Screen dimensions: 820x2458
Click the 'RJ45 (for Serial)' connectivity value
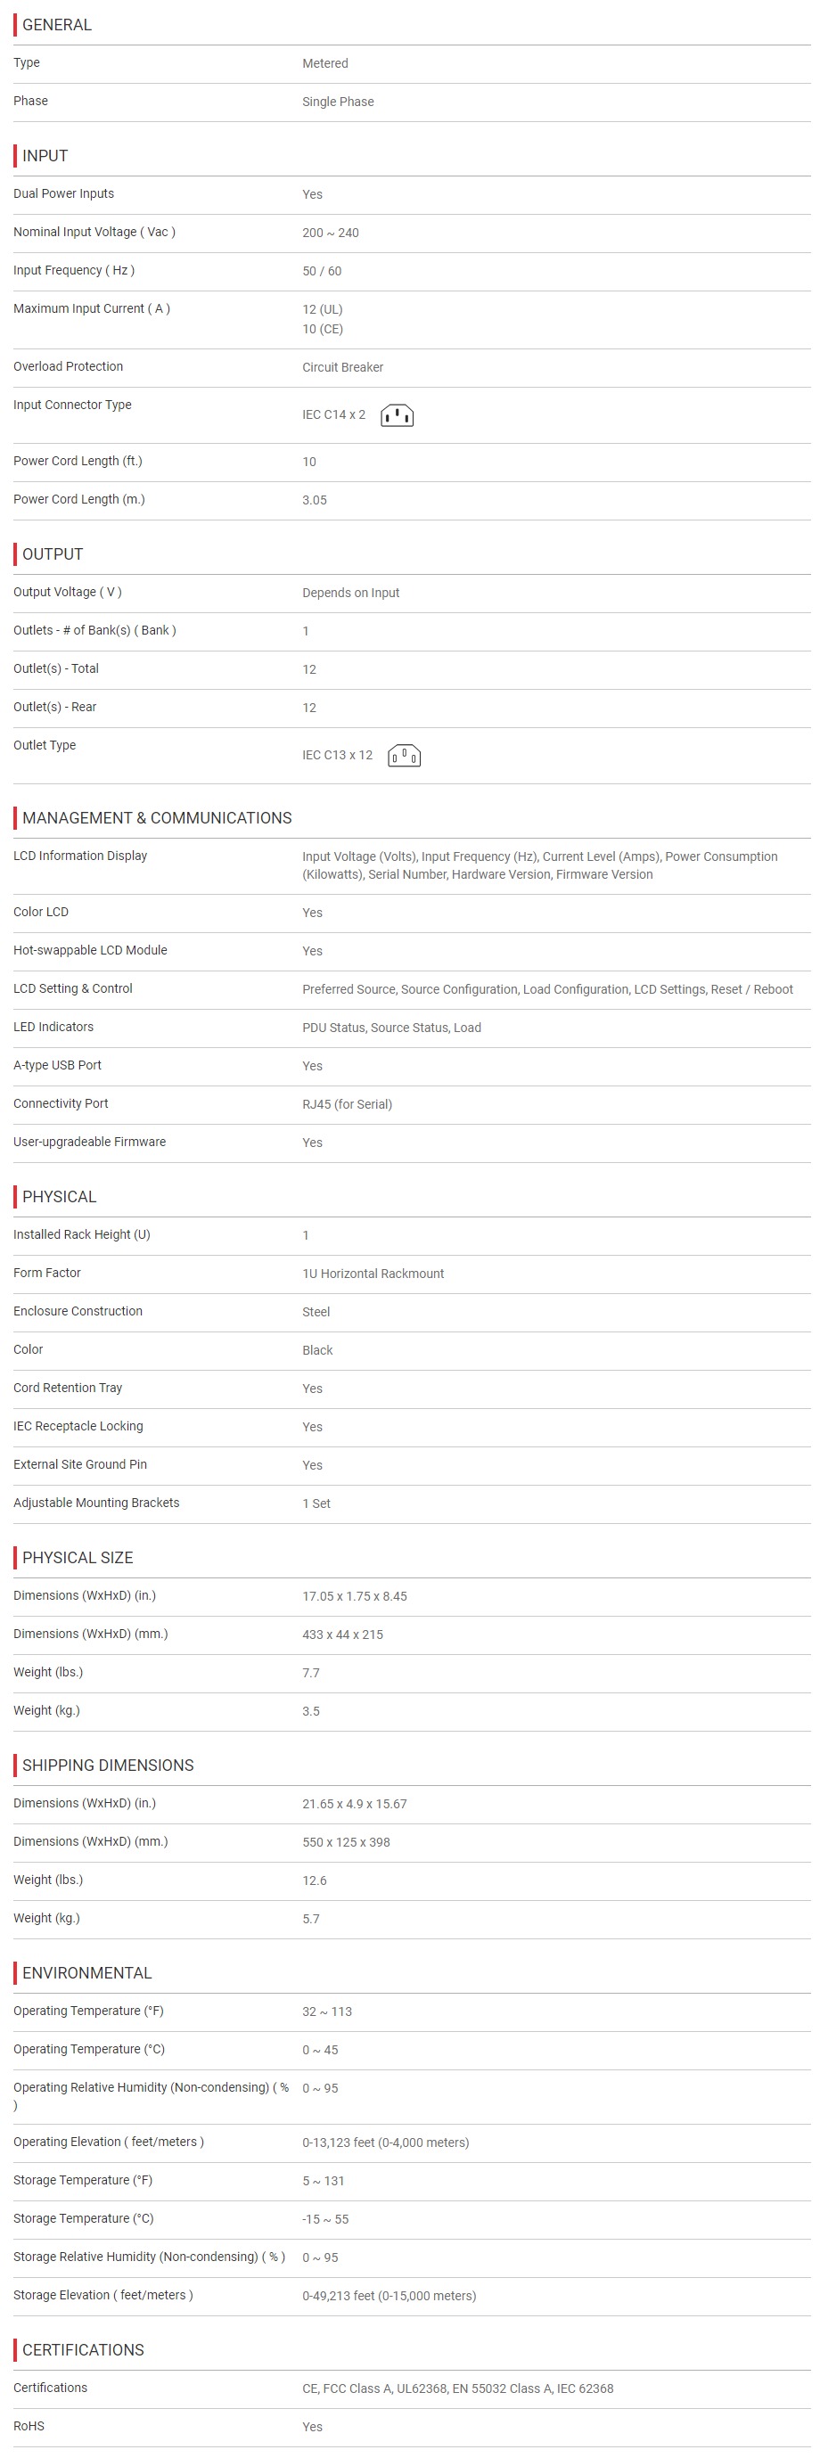pos(348,1104)
